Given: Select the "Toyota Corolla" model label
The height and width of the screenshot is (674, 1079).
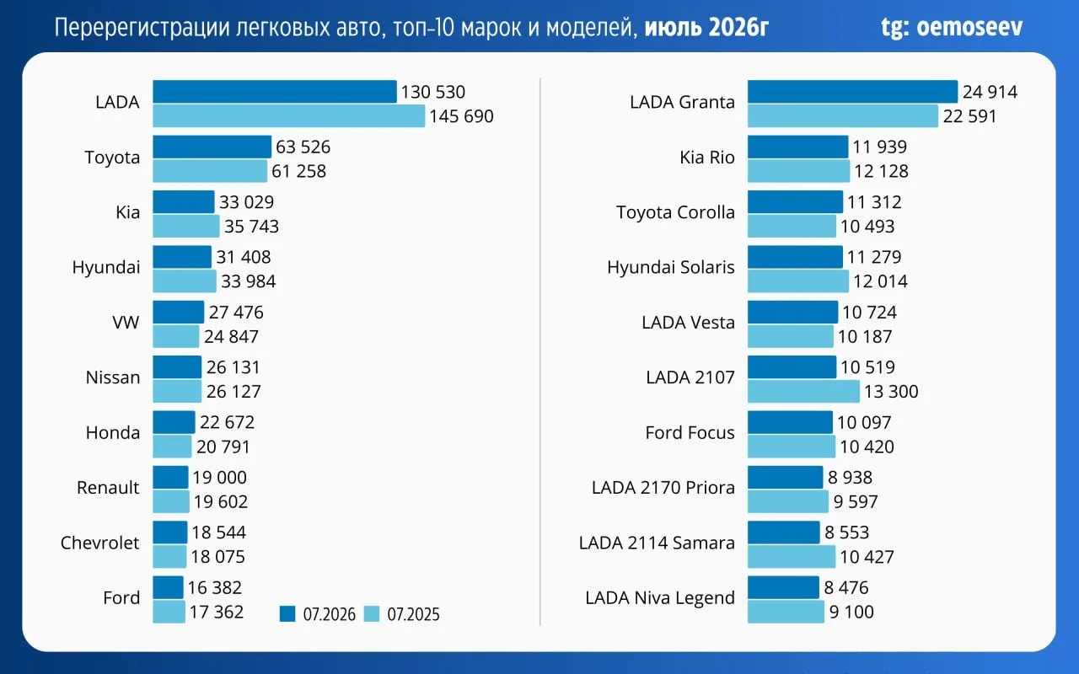Looking at the screenshot, I should [676, 212].
